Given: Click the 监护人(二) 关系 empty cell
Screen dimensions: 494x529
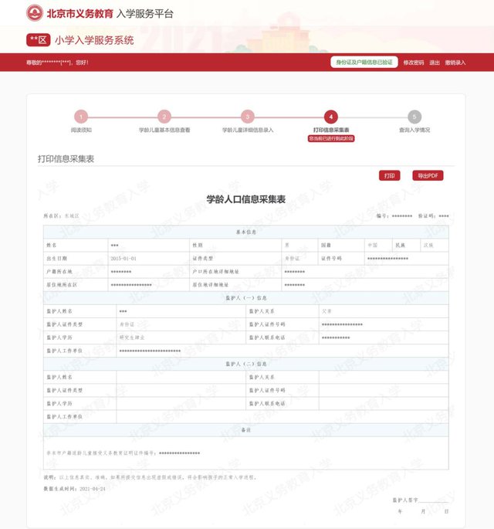Looking at the screenshot, I should pos(383,377).
